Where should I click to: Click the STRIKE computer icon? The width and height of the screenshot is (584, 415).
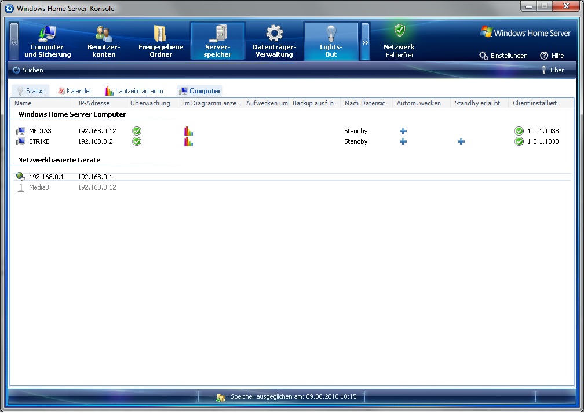pos(21,141)
